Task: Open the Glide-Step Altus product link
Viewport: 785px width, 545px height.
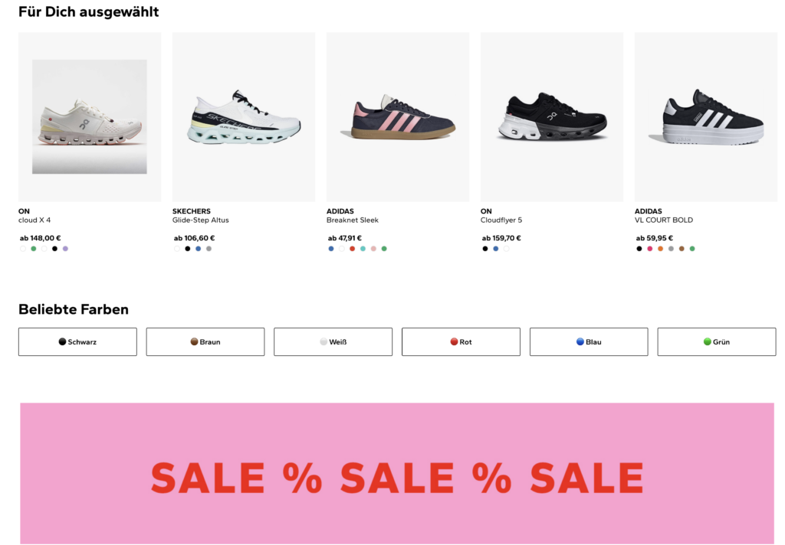Action: tap(201, 220)
